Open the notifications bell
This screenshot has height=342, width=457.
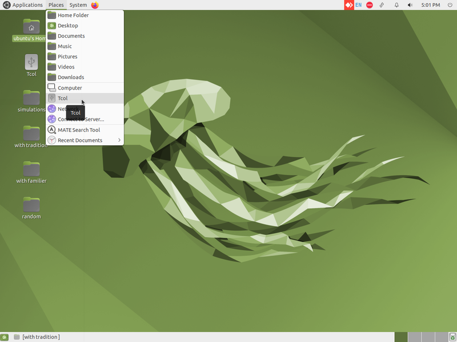396,5
